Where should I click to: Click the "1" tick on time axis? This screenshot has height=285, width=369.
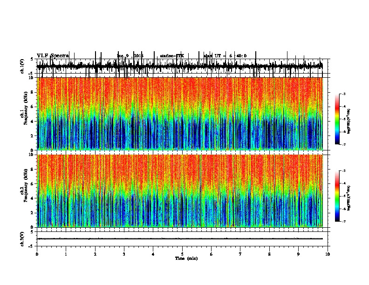tap(66, 254)
